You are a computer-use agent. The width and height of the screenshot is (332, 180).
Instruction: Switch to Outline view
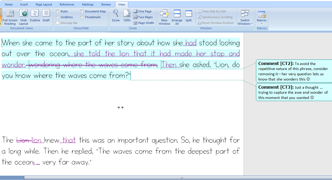[35, 16]
